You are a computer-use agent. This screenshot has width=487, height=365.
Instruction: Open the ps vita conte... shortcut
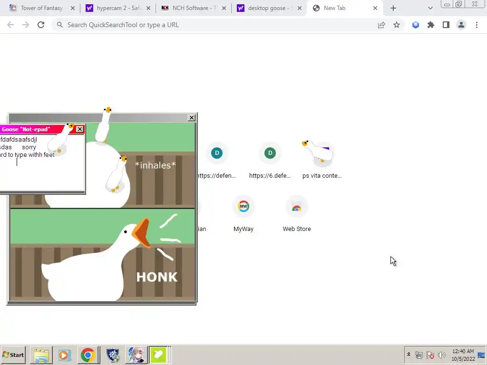click(x=322, y=161)
